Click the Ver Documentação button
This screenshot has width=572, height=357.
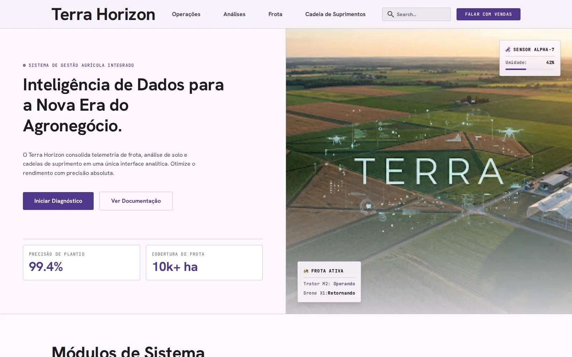point(136,201)
